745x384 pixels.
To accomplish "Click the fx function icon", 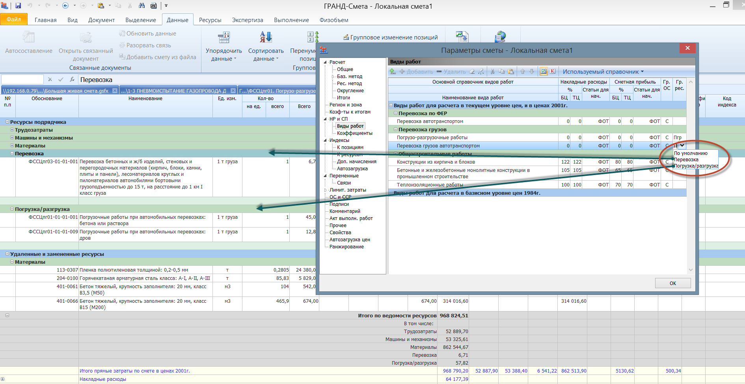I will (72, 80).
